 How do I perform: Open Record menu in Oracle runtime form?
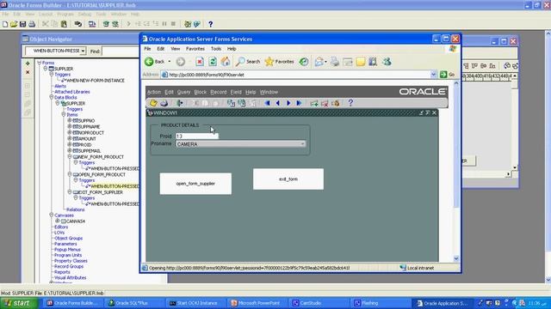point(218,92)
